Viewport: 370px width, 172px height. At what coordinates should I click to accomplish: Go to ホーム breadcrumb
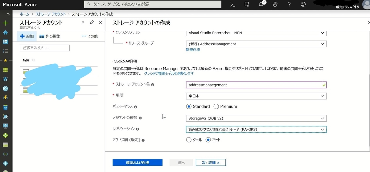click(24, 14)
